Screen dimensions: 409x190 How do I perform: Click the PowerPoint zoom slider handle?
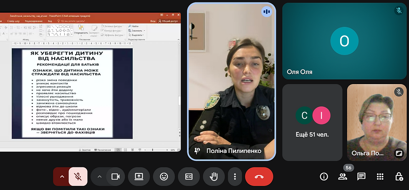153,150
